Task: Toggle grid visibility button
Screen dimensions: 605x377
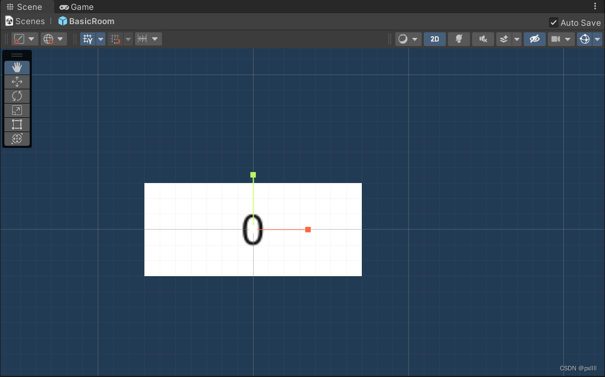Action: point(88,39)
